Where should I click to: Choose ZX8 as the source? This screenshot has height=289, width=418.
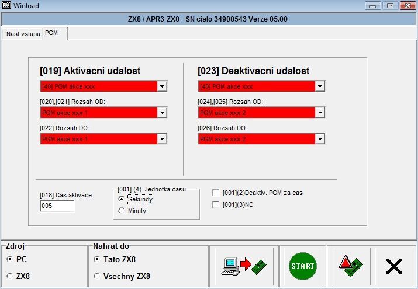click(9, 276)
